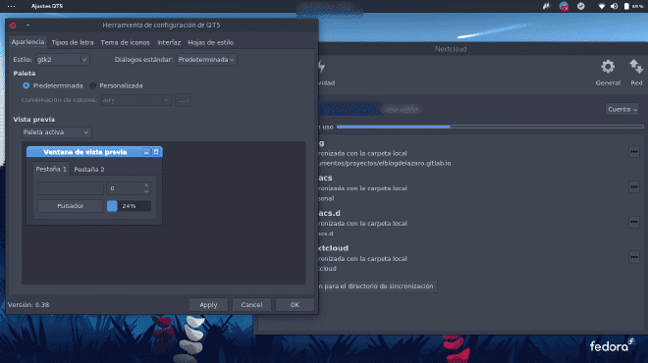648x363 pixels.
Task: Open the volume indicator in top bar
Action: click(614, 6)
